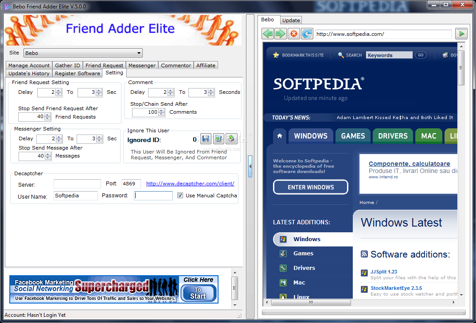Click the Softpedia Keywords search box
The width and height of the screenshot is (476, 323).
[x=389, y=55]
